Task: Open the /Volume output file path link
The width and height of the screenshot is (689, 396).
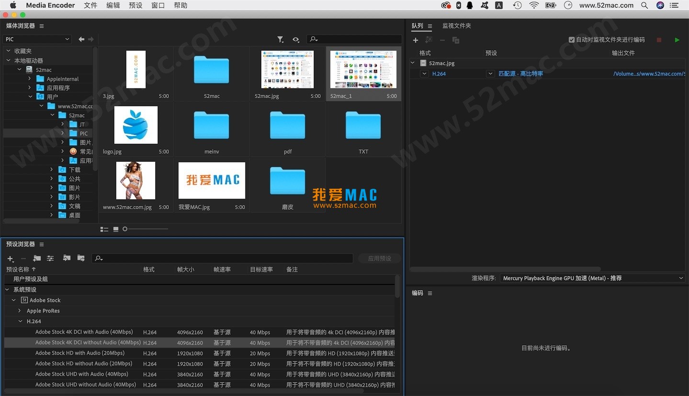Action: 649,74
